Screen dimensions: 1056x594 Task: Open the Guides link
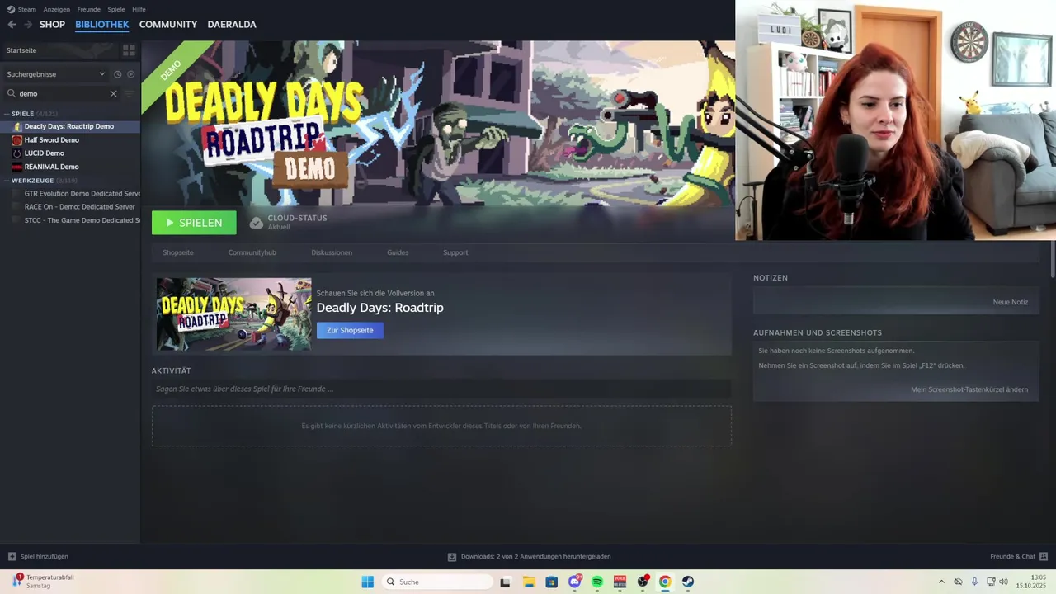398,252
